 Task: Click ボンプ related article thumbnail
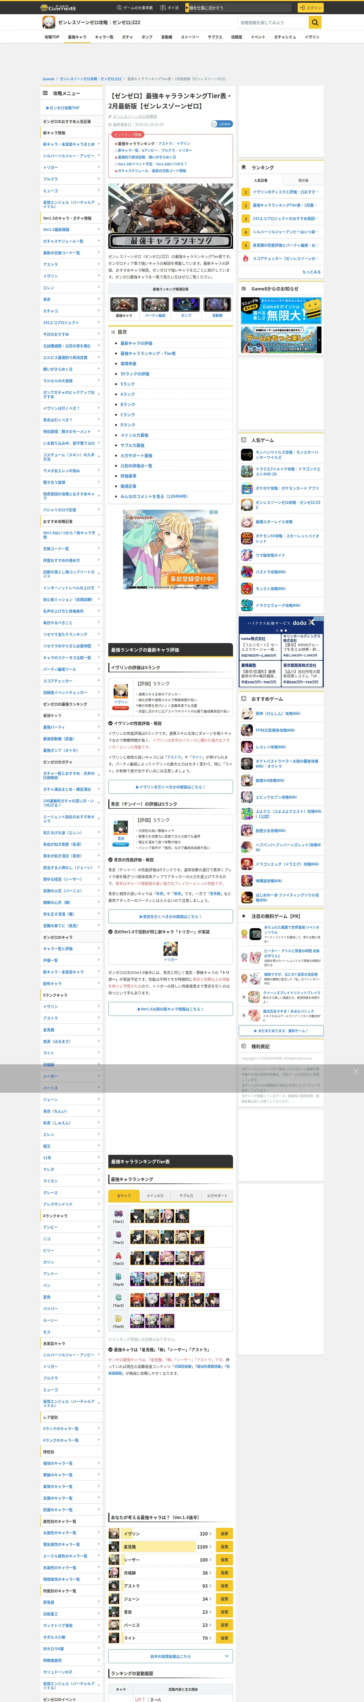[x=186, y=305]
